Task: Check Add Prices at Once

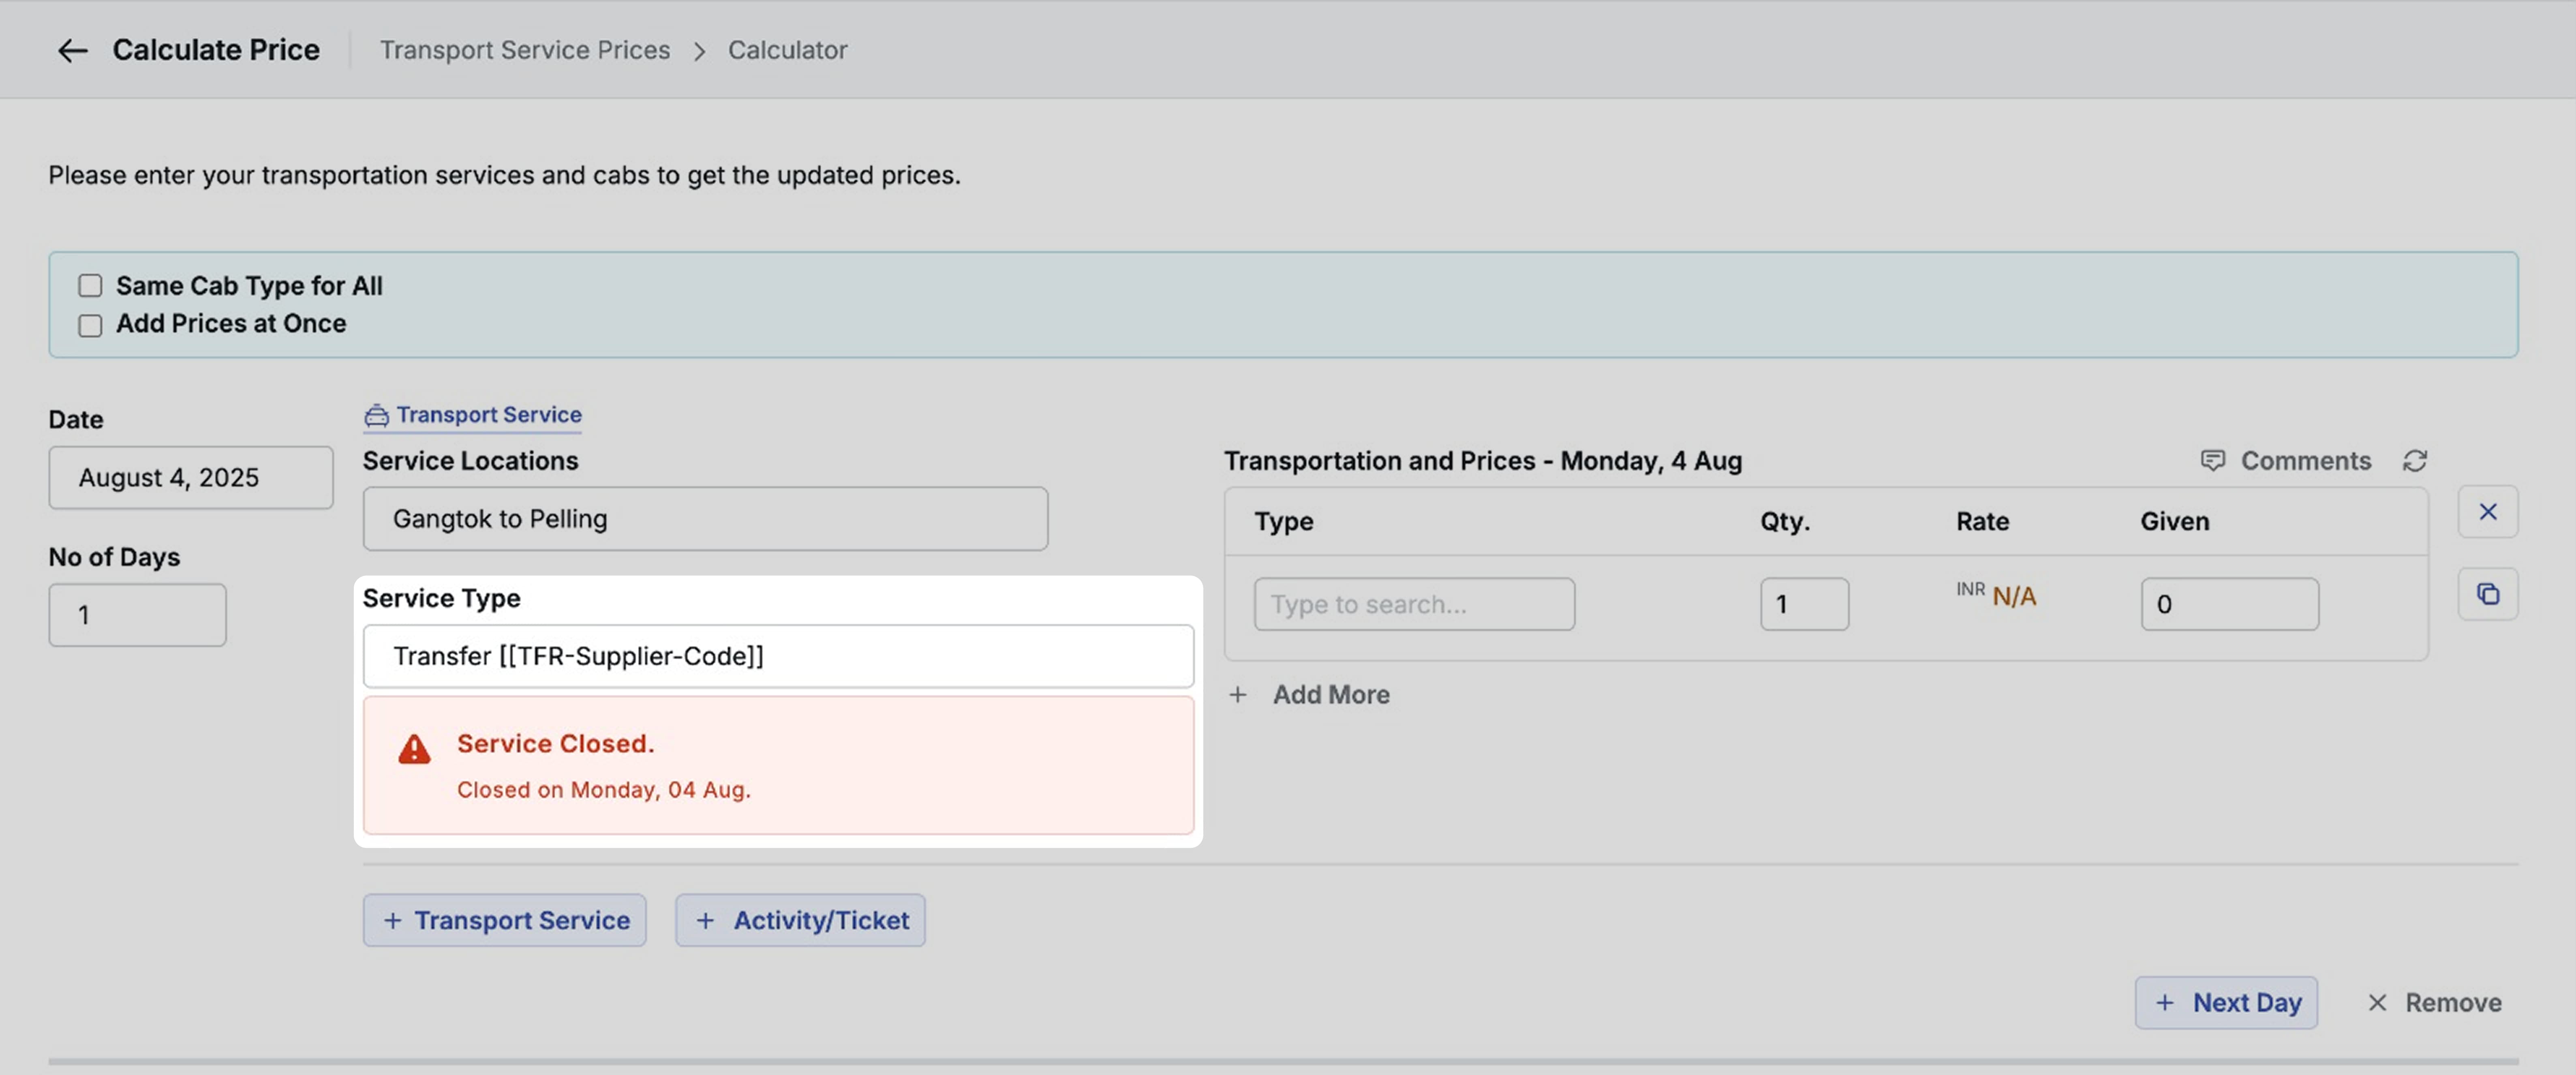Action: coord(90,325)
